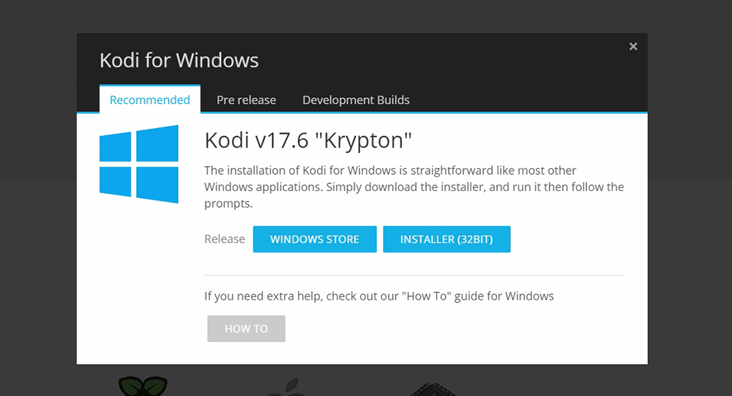Open the How To guide button
Screen dimensions: 732x396
[246, 329]
